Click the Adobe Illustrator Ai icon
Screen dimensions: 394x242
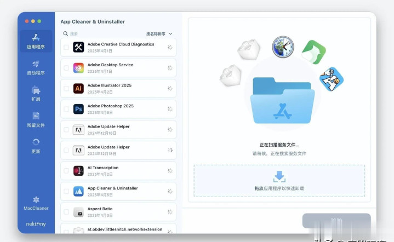[78, 88]
